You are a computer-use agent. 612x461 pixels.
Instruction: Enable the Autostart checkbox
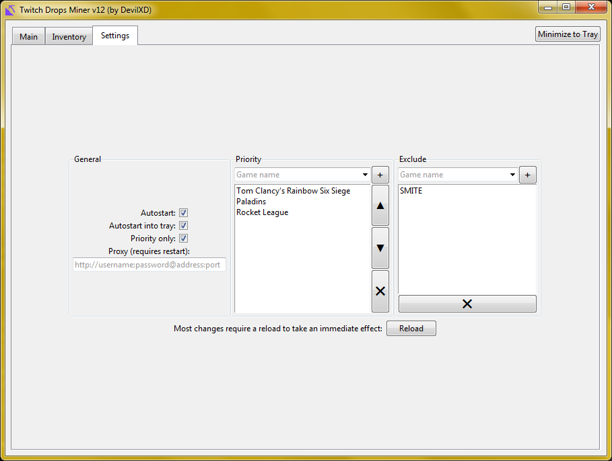coord(183,212)
